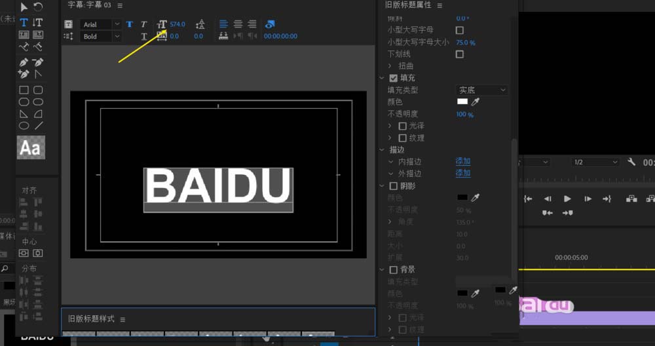Center the title horizontally using Center panel
The width and height of the screenshot is (655, 346).
pos(37,253)
